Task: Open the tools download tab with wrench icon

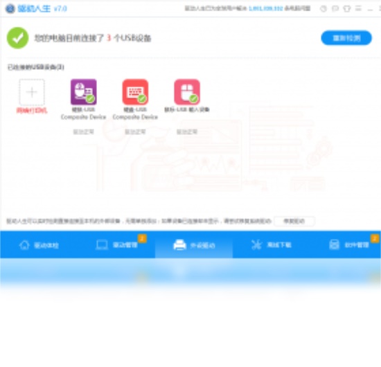Action: [271, 245]
